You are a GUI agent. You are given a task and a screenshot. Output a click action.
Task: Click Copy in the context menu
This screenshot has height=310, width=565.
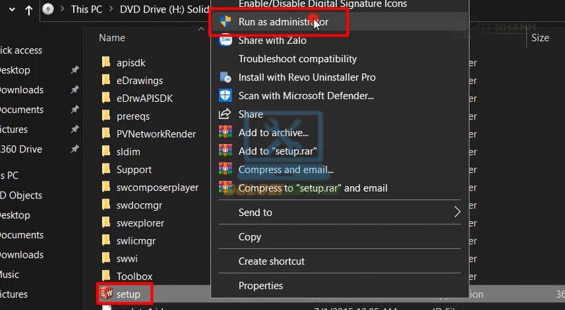click(249, 237)
